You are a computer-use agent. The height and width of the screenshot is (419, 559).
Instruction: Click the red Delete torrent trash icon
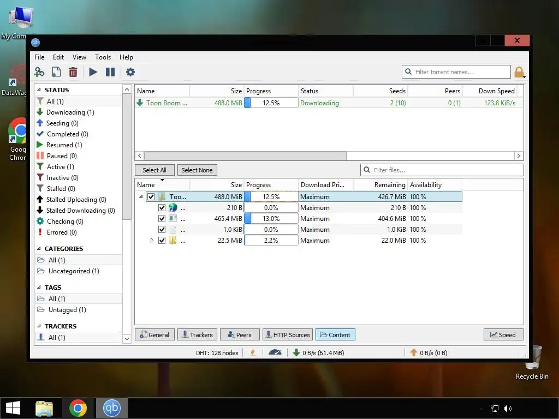[73, 72]
